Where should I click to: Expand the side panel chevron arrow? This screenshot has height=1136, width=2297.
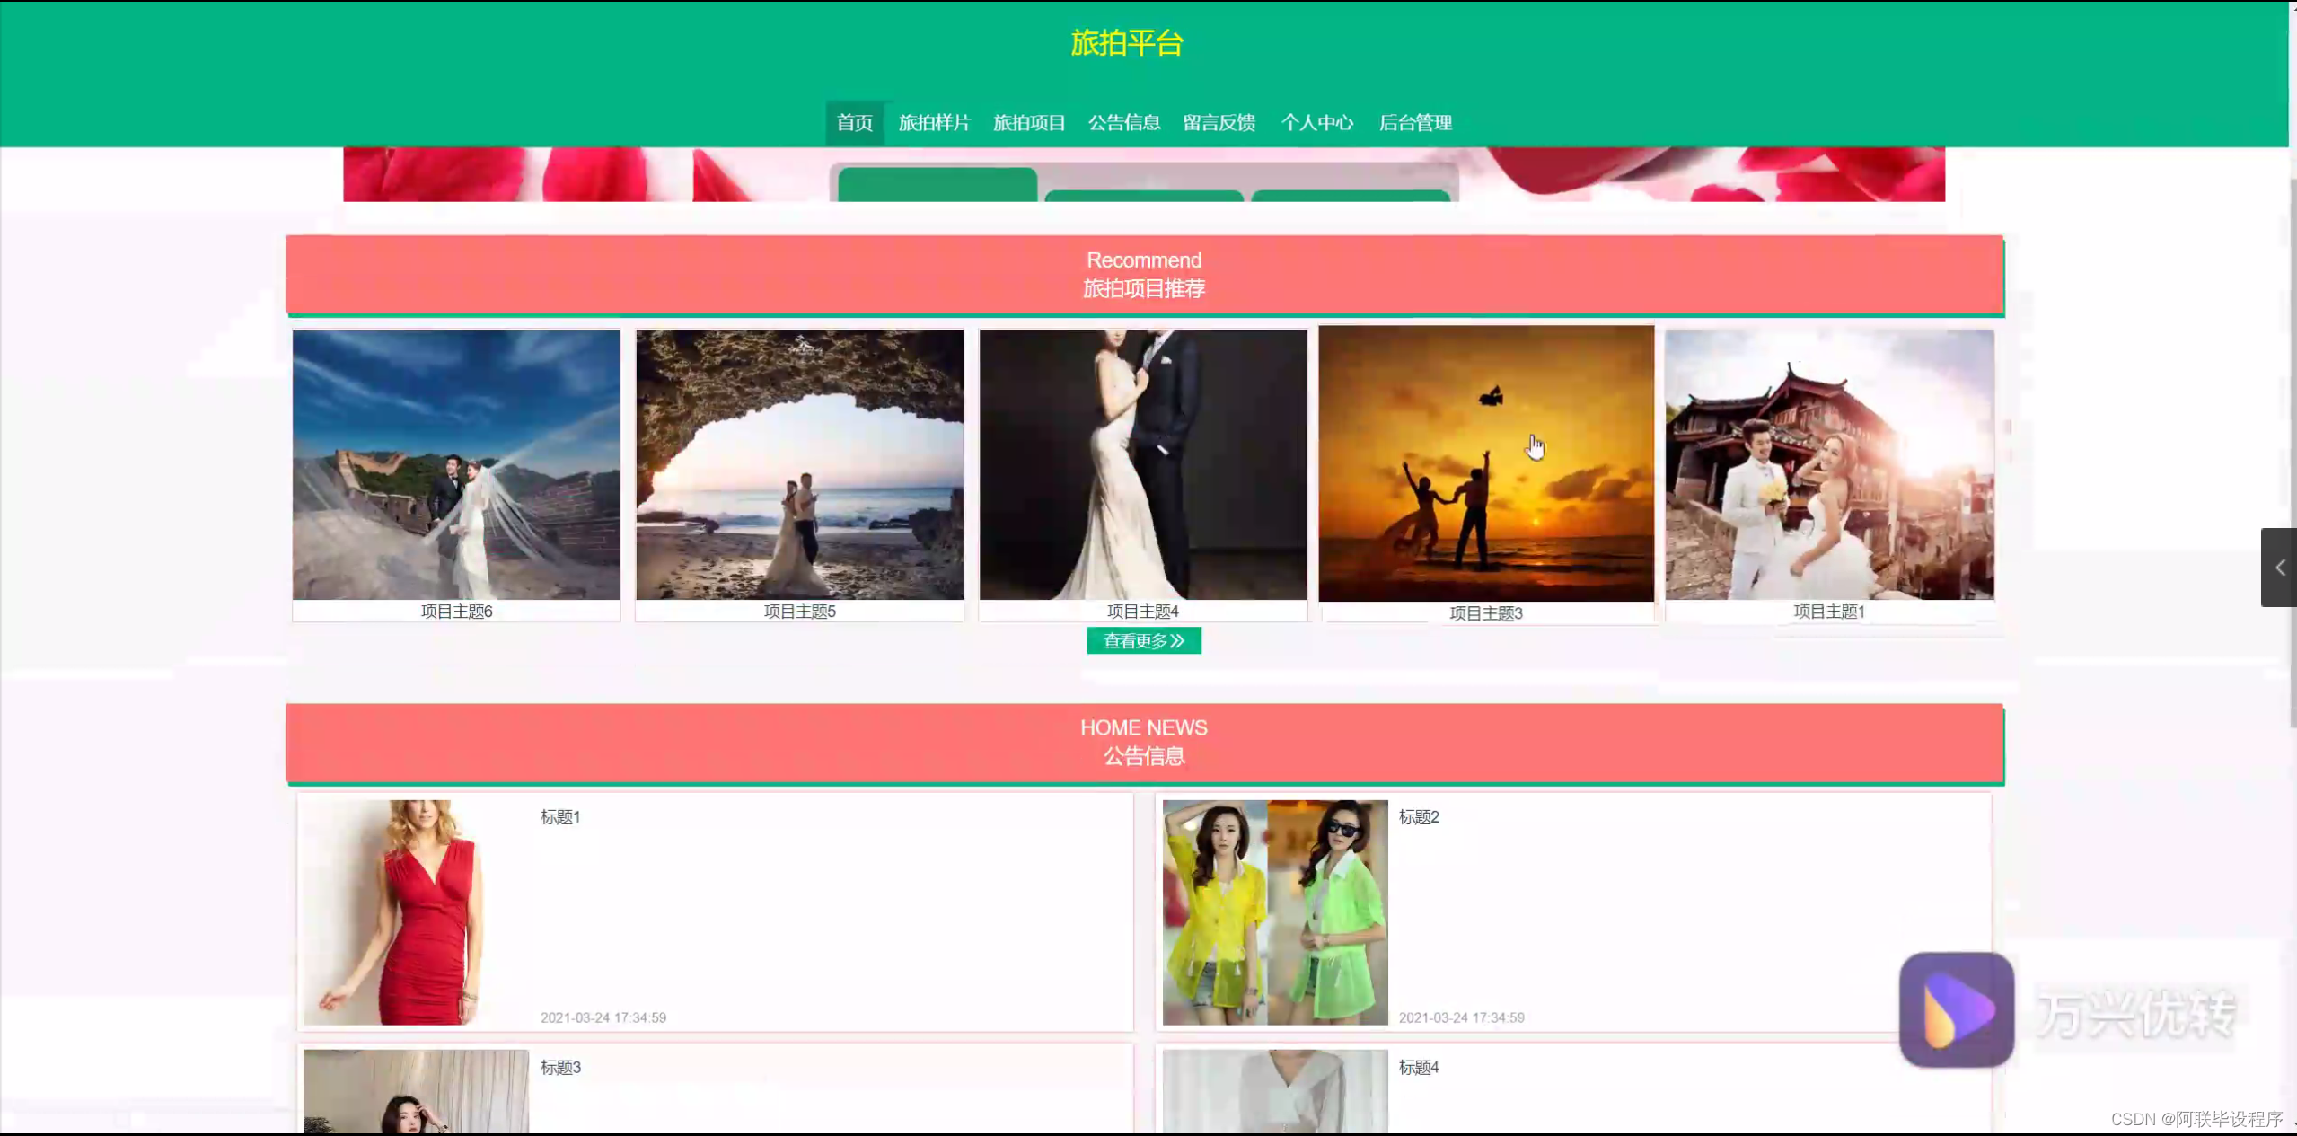(x=2279, y=568)
